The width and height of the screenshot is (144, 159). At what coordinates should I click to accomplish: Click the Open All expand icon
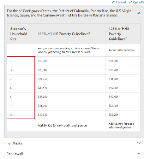(x=131, y=2)
